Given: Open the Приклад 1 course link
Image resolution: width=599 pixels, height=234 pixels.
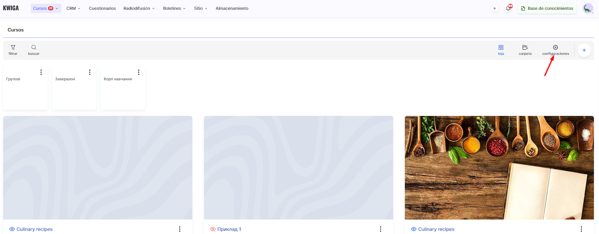Looking at the screenshot, I should point(229,229).
